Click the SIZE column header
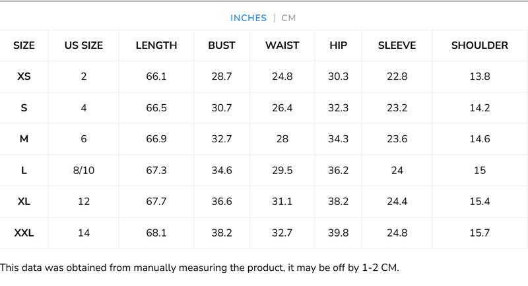This screenshot has width=528, height=286. click(24, 45)
